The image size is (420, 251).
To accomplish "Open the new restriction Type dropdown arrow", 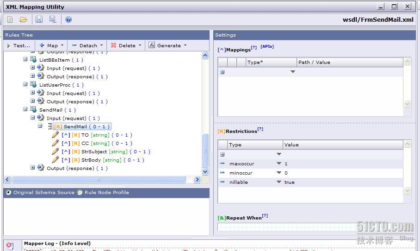I will [x=279, y=154].
